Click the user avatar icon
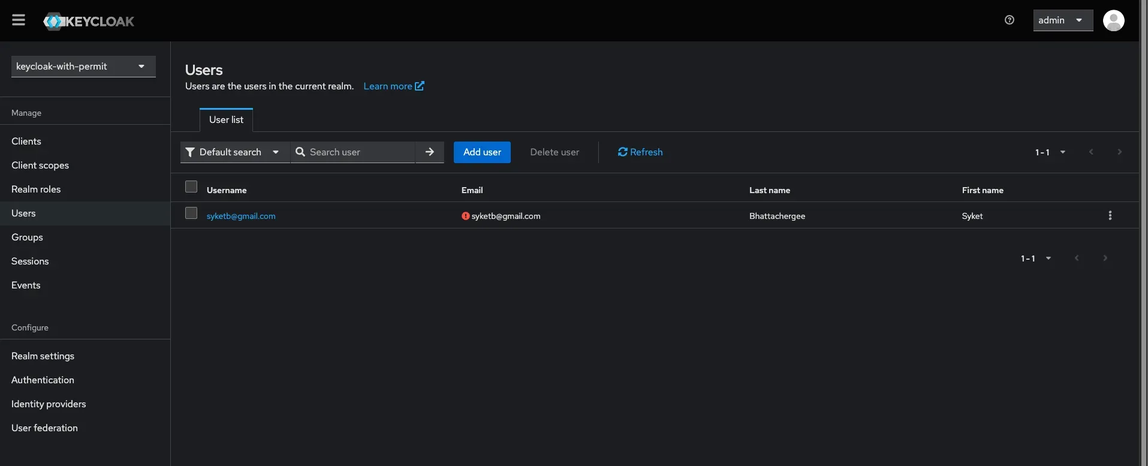The image size is (1148, 466). pyautogui.click(x=1113, y=20)
